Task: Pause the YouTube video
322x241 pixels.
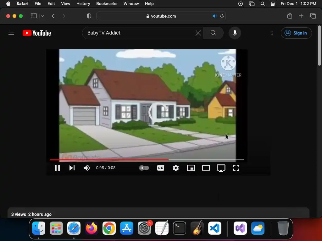Action: pos(57,168)
